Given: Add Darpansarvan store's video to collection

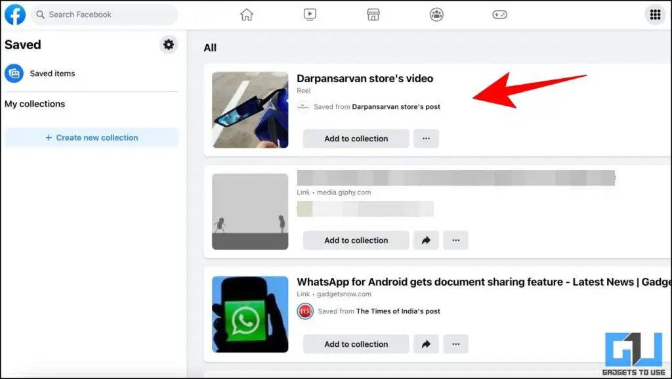Looking at the screenshot, I should coord(355,139).
